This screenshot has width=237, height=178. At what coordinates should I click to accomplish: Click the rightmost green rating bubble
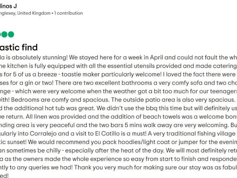coord(11,34)
